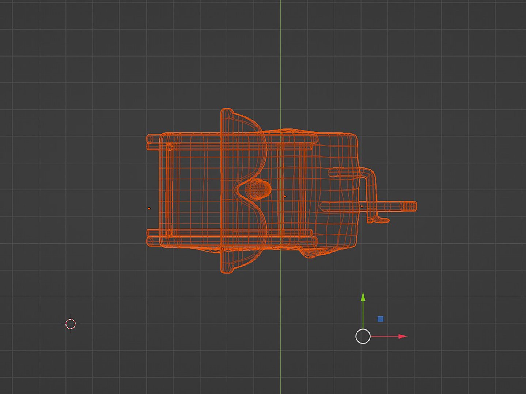Click the white circle at gizmo center
526x394 pixels.
[x=363, y=336]
